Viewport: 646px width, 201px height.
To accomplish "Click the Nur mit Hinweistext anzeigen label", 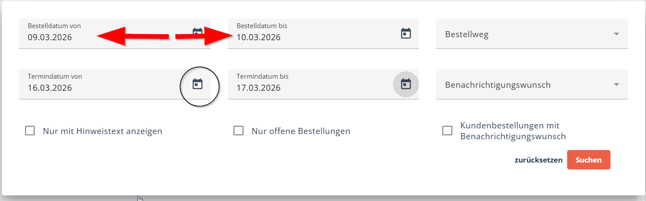I will tap(102, 131).
